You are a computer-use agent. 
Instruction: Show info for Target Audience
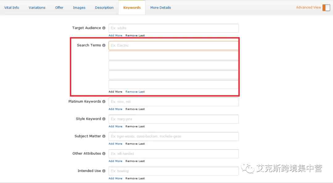(104, 28)
